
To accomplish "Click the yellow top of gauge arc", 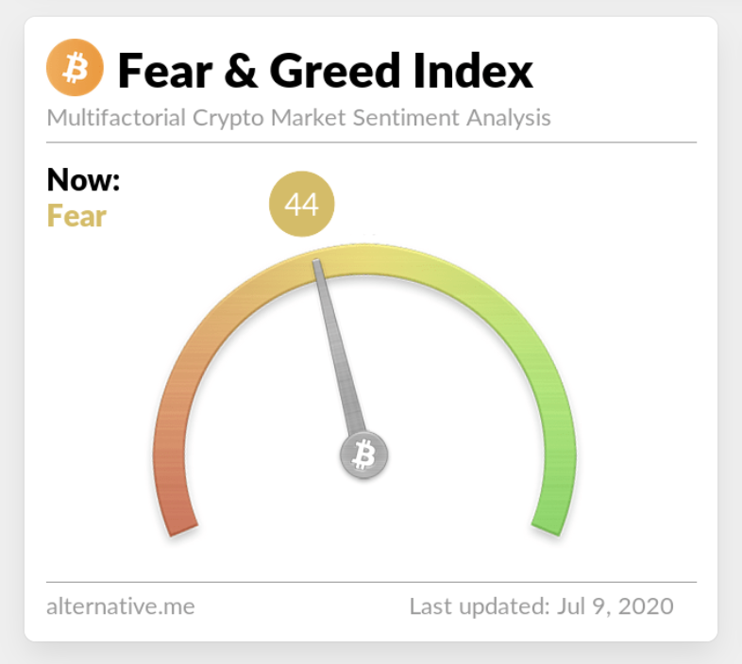I will pos(364,259).
